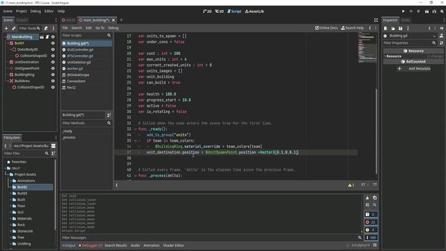This screenshot has width=446, height=251.
Task: Play a custom scene
Action: click(x=434, y=11)
